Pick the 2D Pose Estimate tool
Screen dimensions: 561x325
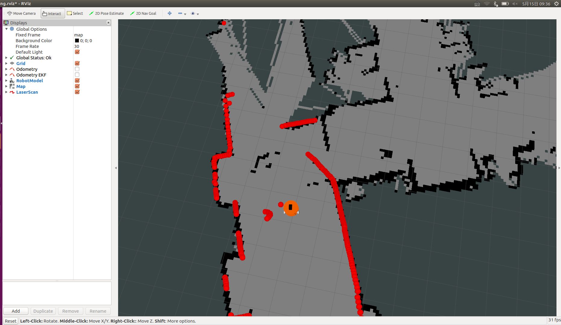click(x=106, y=13)
